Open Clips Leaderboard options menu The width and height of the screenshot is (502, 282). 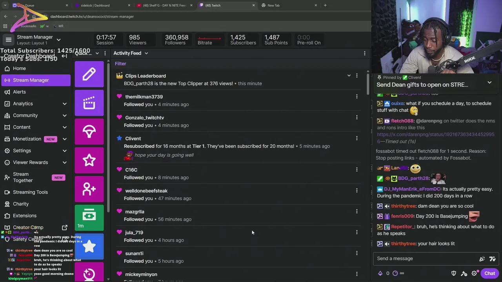pos(356,75)
